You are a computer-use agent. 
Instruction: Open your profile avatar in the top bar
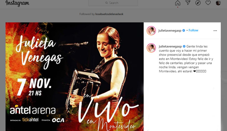point(218,3)
